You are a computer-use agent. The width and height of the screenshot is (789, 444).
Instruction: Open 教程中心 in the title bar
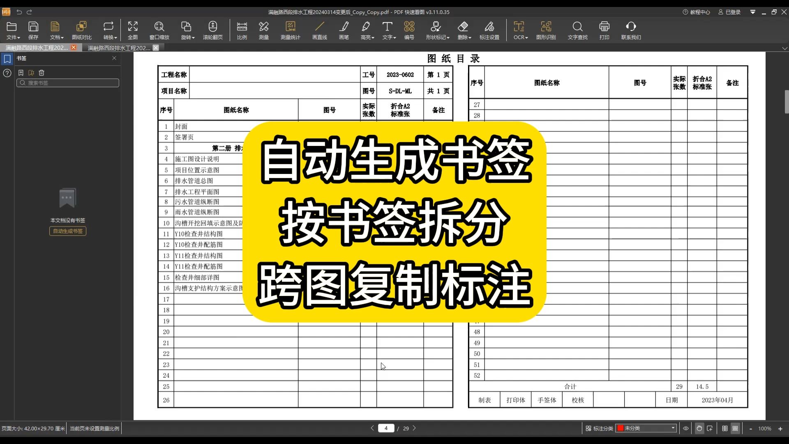pyautogui.click(x=696, y=12)
